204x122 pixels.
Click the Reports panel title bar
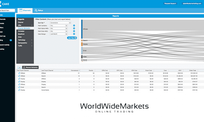point(110,16)
